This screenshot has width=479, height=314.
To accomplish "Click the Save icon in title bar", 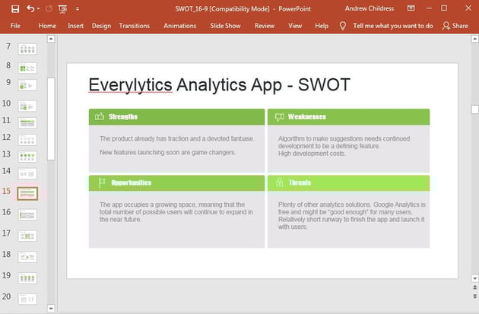I will 15,8.
